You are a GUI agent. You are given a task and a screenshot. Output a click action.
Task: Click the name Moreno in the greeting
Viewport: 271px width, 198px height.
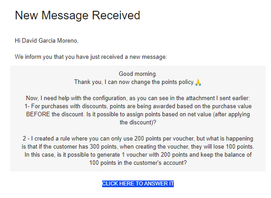(68, 41)
